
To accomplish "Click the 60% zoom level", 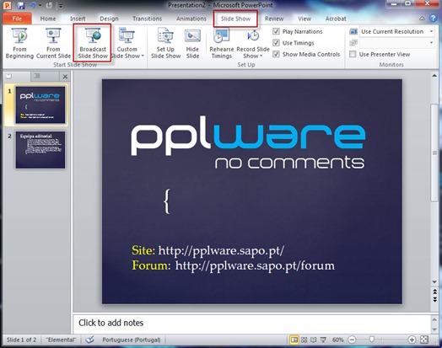I will point(337,340).
